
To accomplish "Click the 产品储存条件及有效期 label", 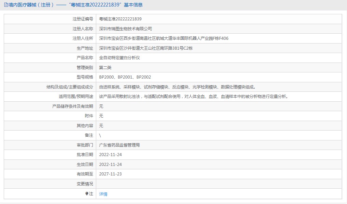I will click(73, 106).
